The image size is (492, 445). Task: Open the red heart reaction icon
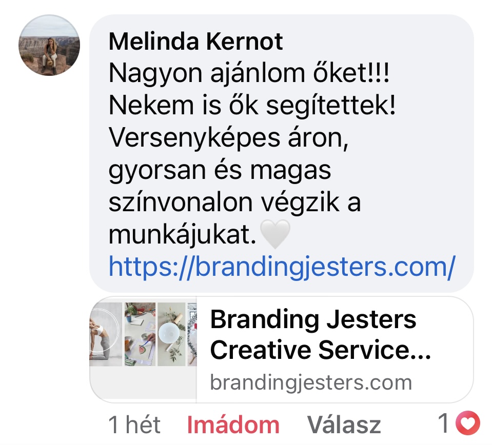coord(467,423)
